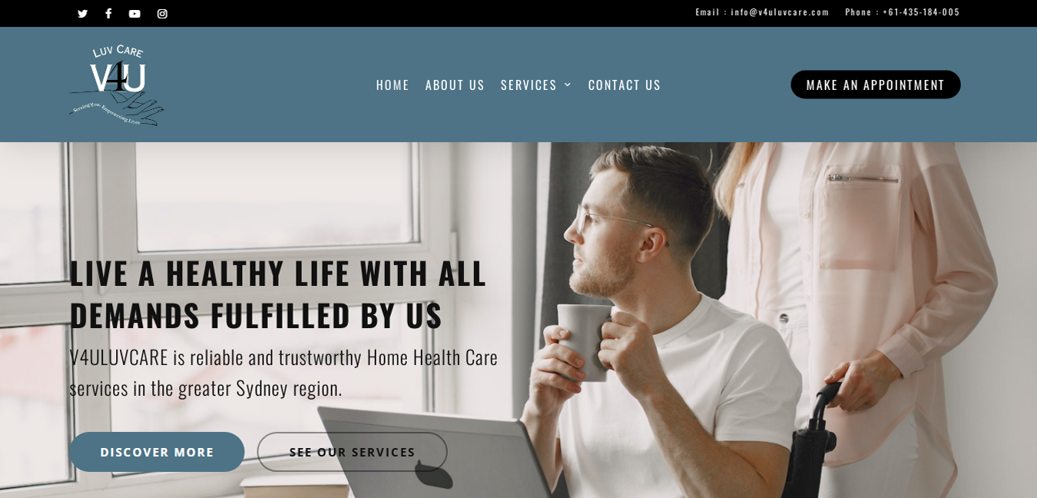
Task: Click the Discover More button
Action: click(157, 452)
